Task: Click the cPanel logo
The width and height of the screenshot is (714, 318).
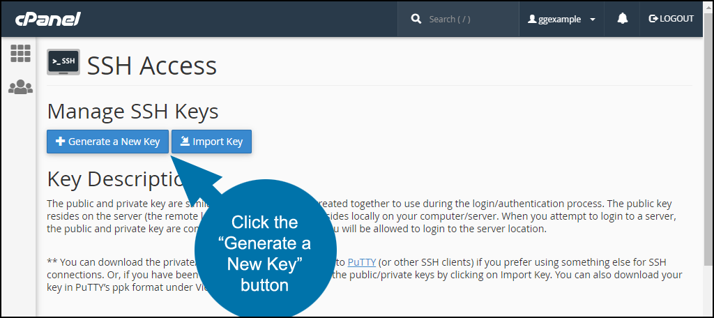Action: (x=48, y=19)
